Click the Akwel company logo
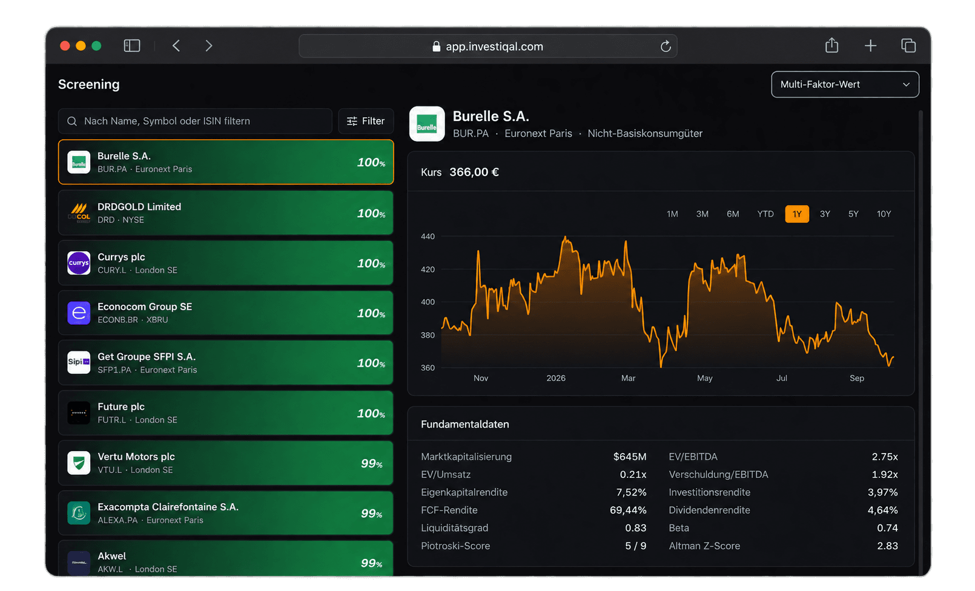975x591 pixels. (79, 563)
